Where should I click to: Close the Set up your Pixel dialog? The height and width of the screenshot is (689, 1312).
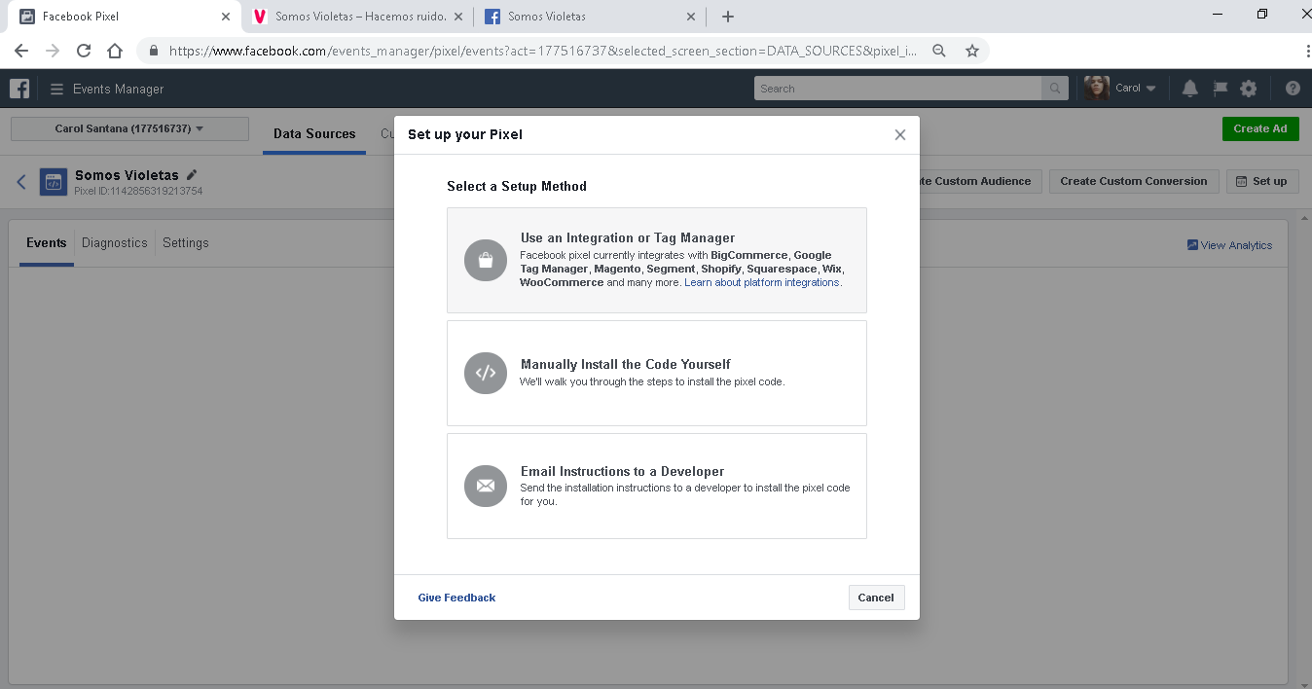pyautogui.click(x=900, y=135)
